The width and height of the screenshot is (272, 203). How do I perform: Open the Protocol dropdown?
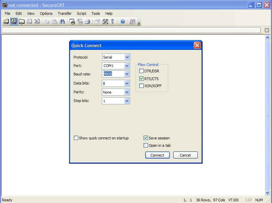(127, 57)
